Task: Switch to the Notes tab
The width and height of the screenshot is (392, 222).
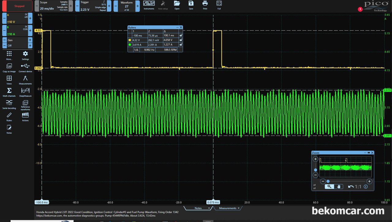Action: (198, 208)
